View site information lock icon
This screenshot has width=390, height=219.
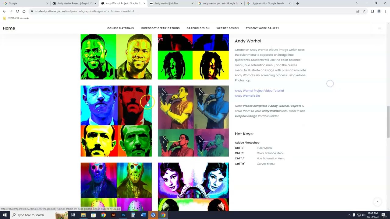click(32, 11)
